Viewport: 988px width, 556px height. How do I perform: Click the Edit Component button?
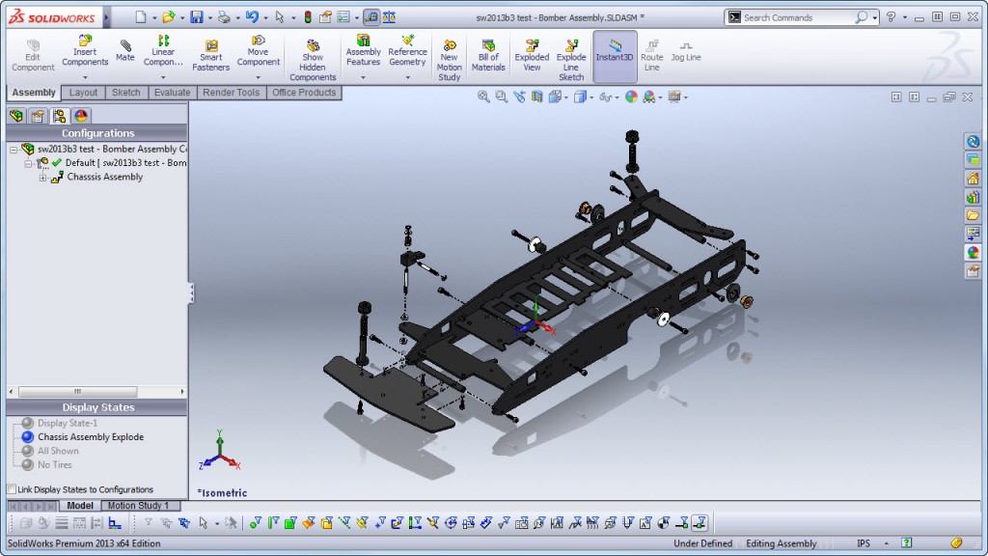(x=32, y=55)
